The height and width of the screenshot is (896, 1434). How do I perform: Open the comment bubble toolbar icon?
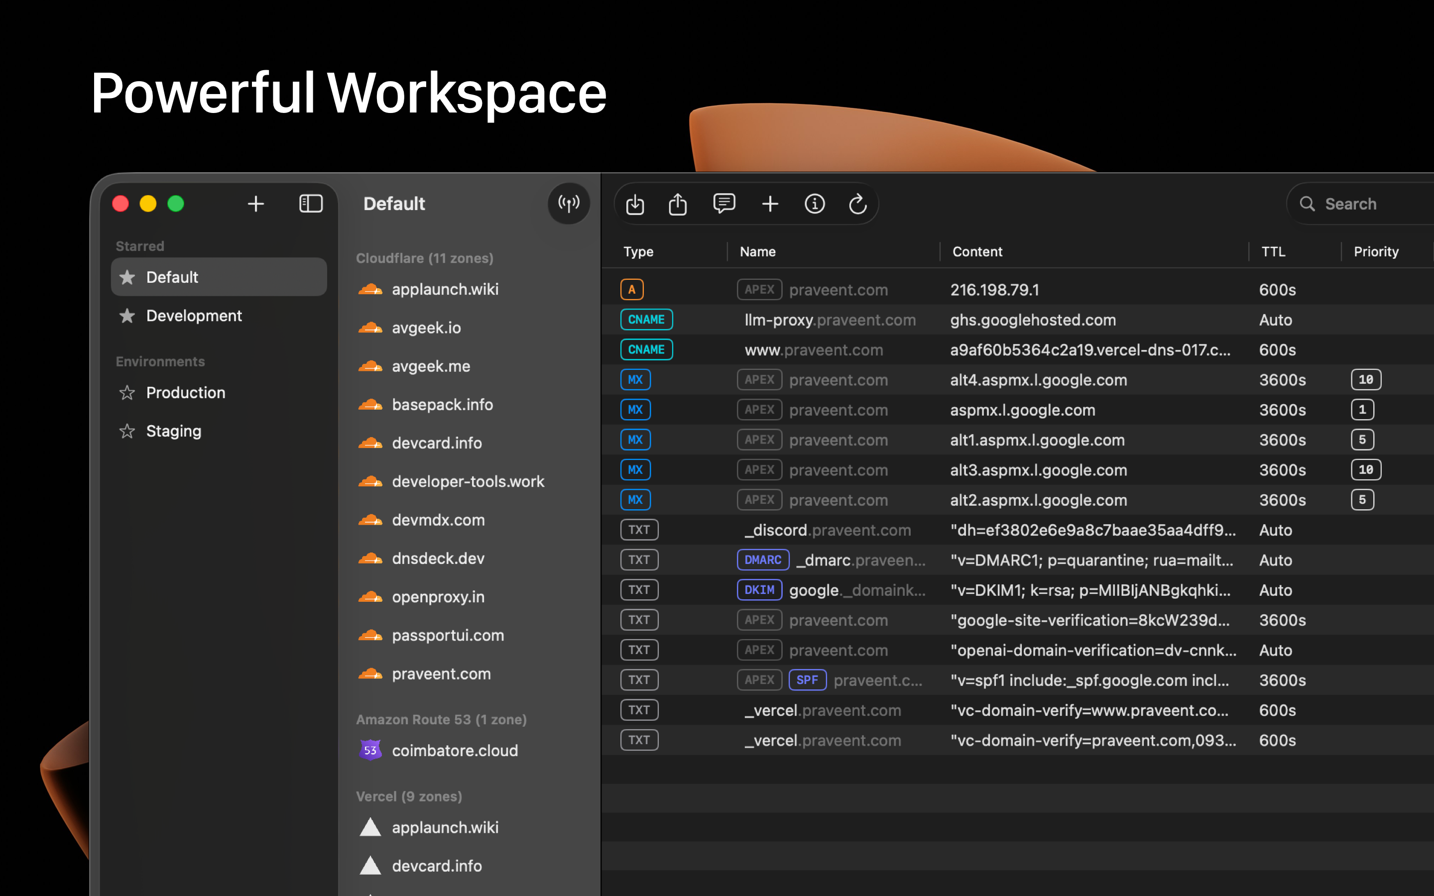coord(723,204)
